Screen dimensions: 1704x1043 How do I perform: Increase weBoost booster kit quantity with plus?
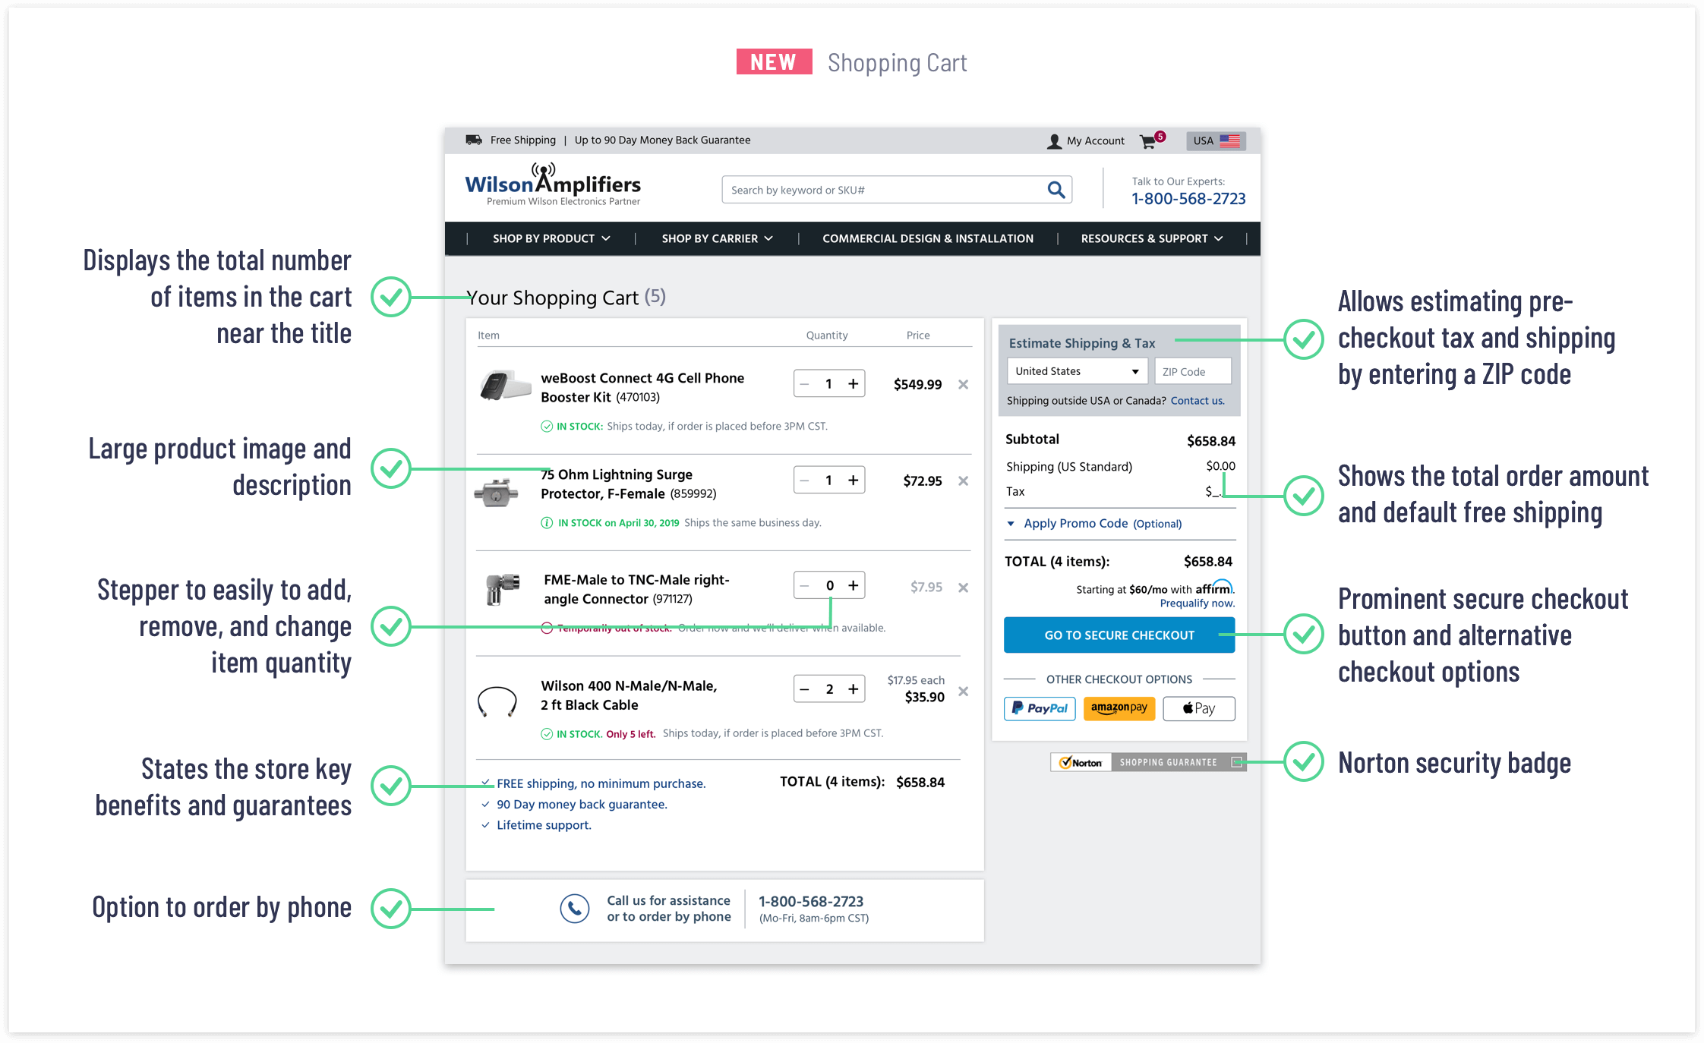854,384
